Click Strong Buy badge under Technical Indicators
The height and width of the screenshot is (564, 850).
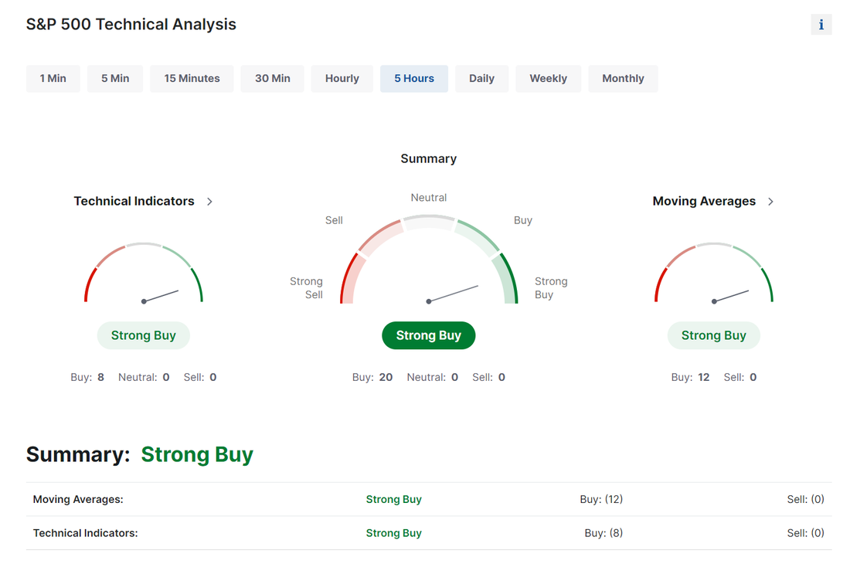click(x=144, y=335)
